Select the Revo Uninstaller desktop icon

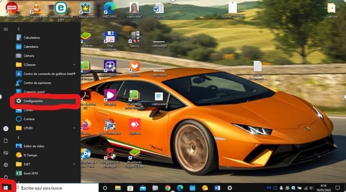click(110, 126)
